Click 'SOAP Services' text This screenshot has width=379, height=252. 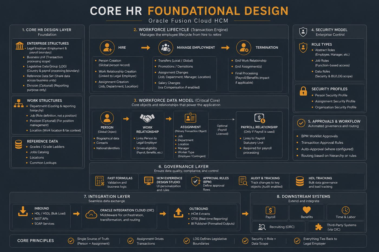tap(44, 224)
